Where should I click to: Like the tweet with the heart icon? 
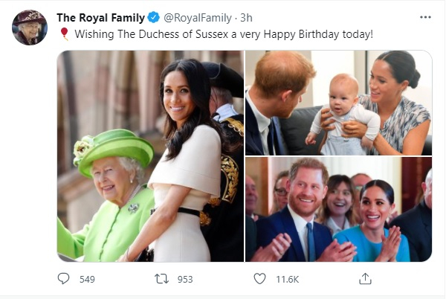coord(259,279)
